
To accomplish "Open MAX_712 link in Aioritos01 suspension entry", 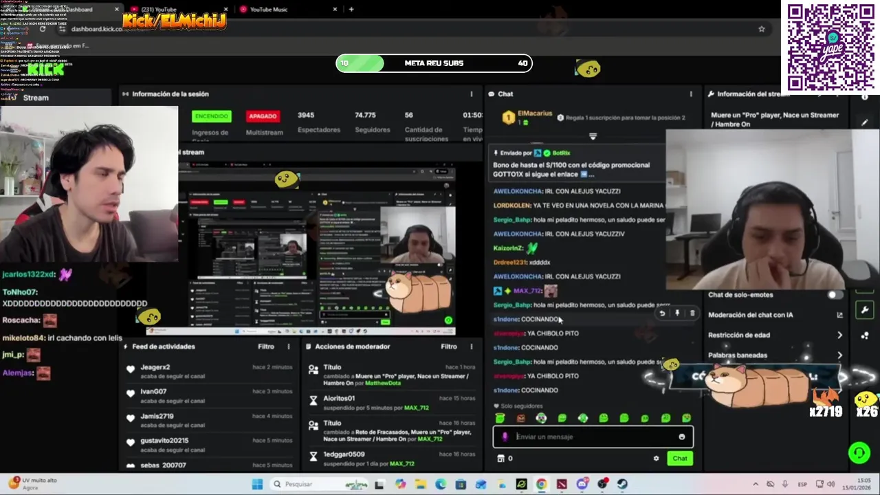I will point(417,408).
